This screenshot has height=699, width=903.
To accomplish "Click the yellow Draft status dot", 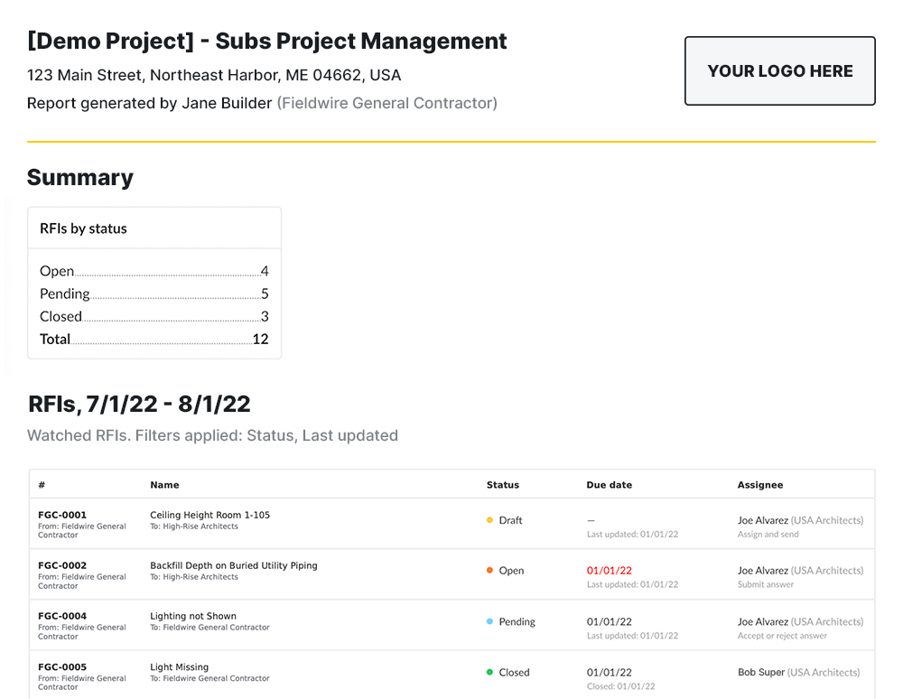I will coord(489,520).
